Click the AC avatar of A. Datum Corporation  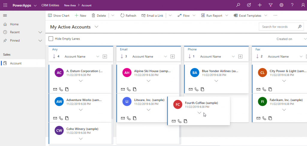[x=59, y=73]
